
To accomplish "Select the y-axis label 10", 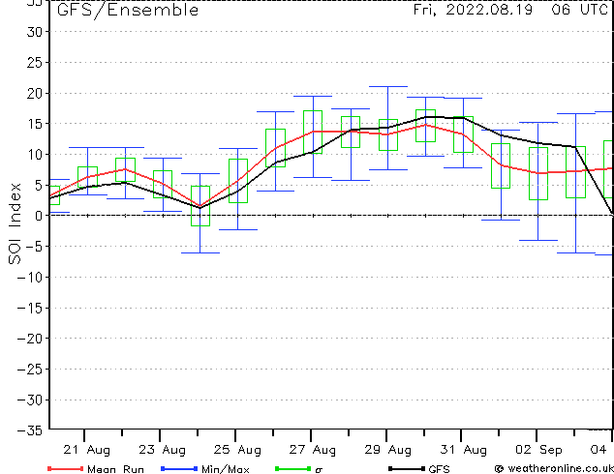I will pyautogui.click(x=34, y=155).
